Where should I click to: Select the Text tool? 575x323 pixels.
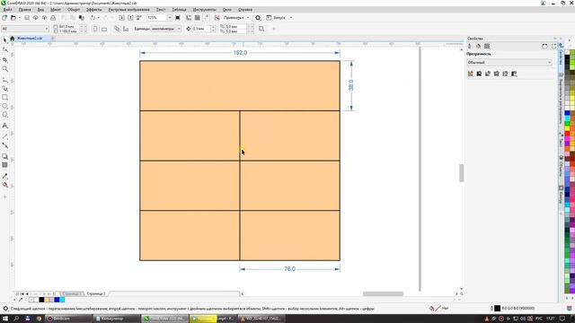pyautogui.click(x=5, y=126)
